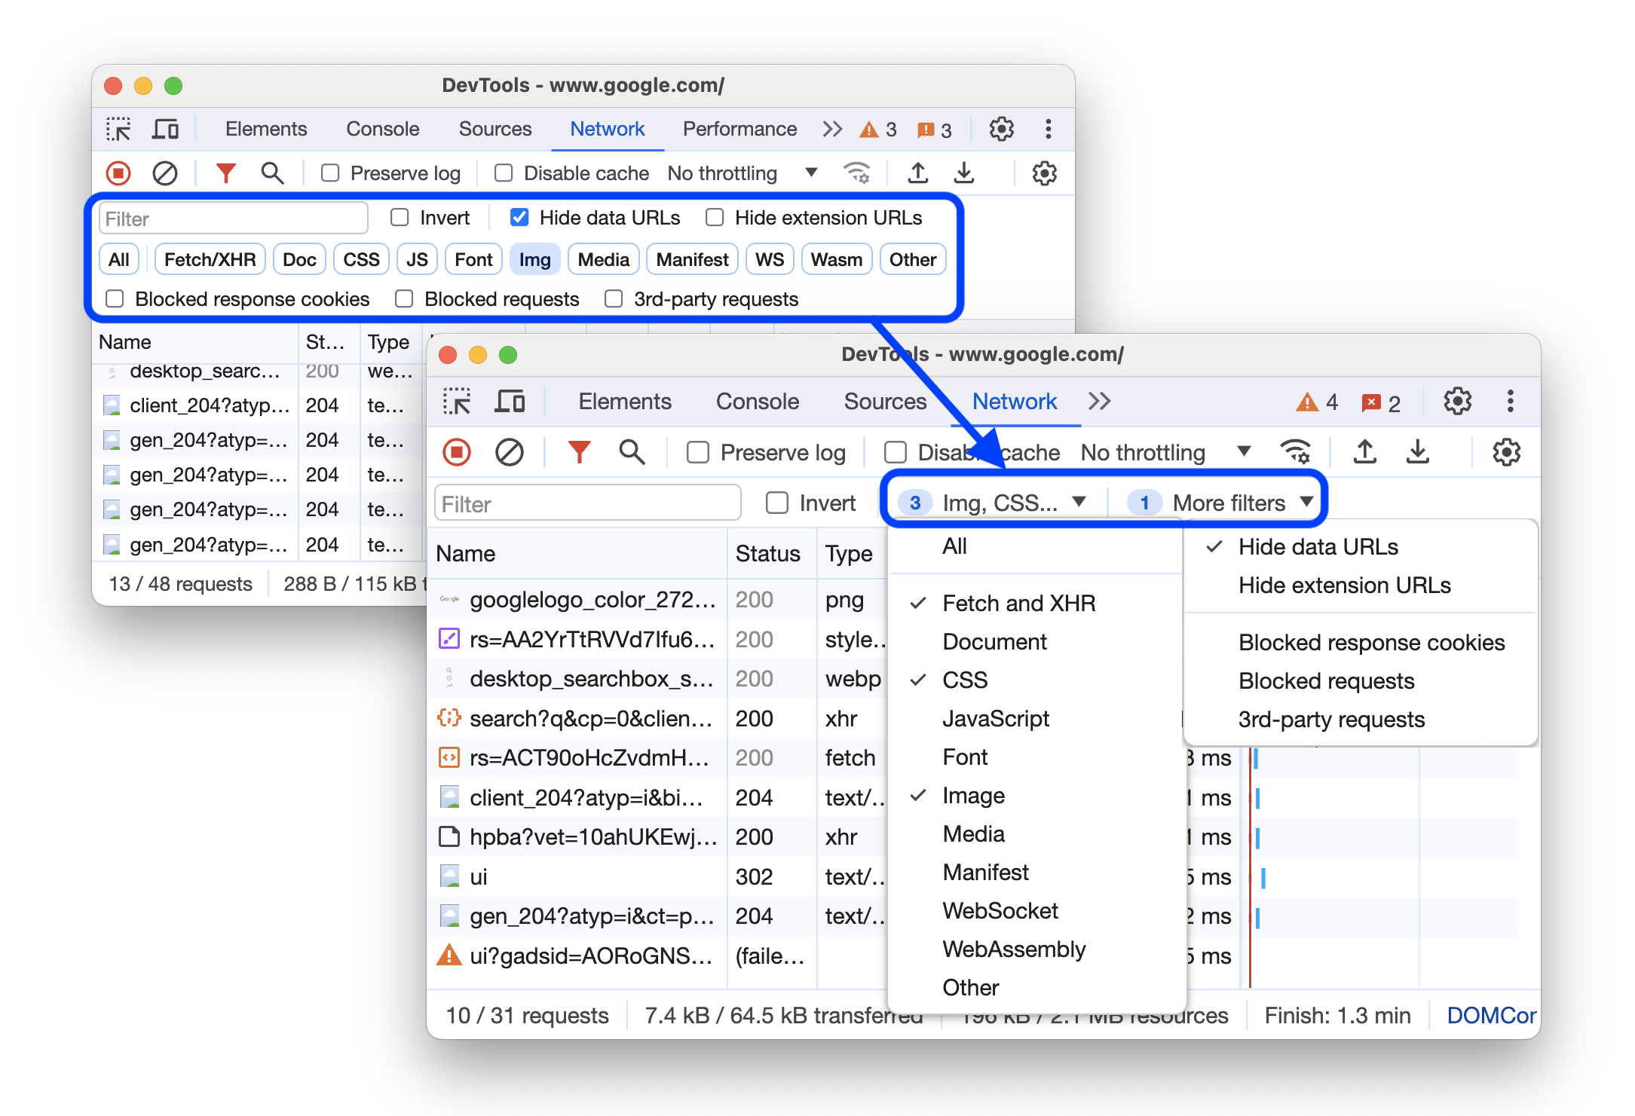Switch to the Performance panel tab

(x=742, y=130)
